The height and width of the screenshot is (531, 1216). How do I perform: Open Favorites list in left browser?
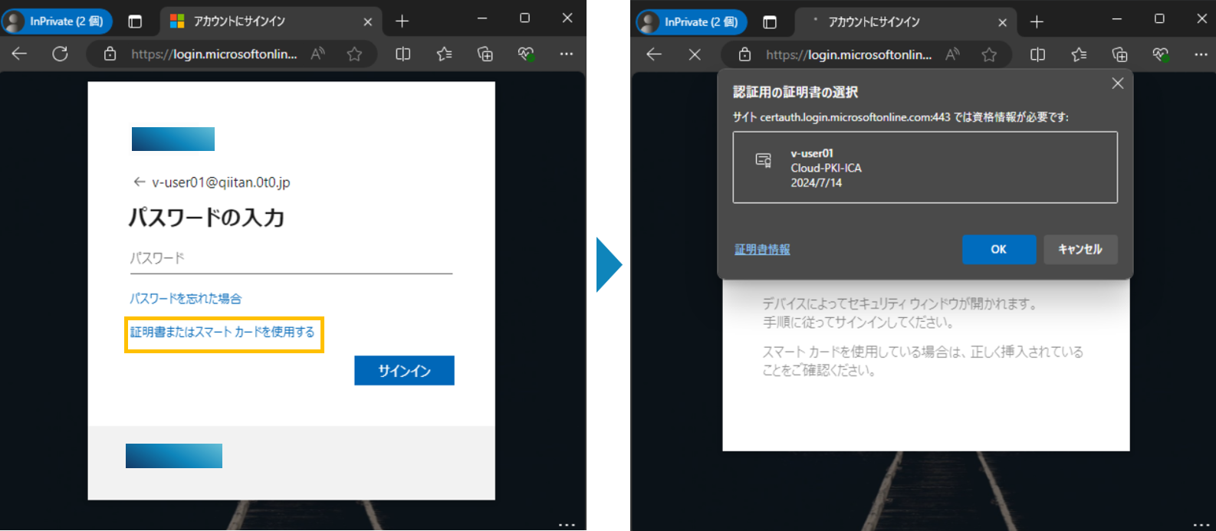pyautogui.click(x=444, y=54)
